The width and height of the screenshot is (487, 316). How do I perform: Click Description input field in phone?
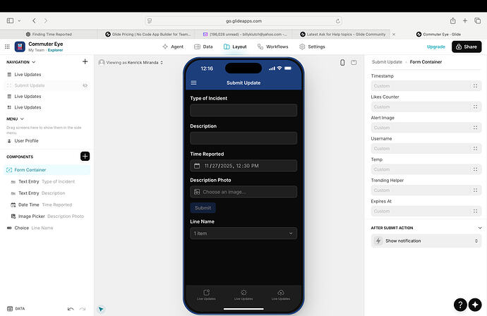(243, 138)
